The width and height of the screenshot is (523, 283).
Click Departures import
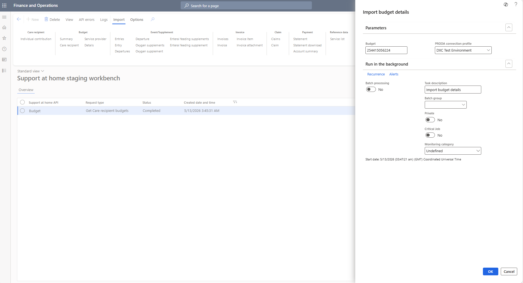click(122, 51)
